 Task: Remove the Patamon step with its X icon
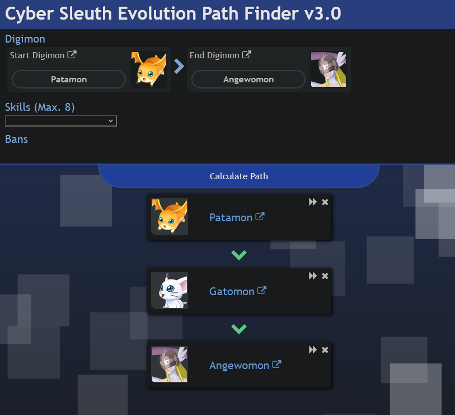point(325,202)
